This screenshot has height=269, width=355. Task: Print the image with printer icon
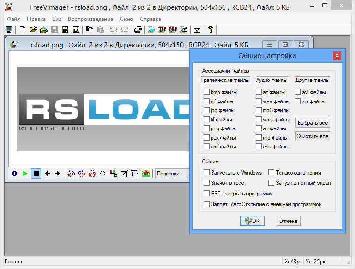(137, 29)
